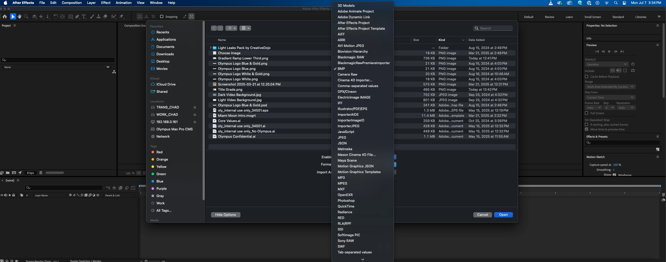The height and width of the screenshot is (262, 666).
Task: Open Downloads in the Favorites sidebar
Action: 165,54
